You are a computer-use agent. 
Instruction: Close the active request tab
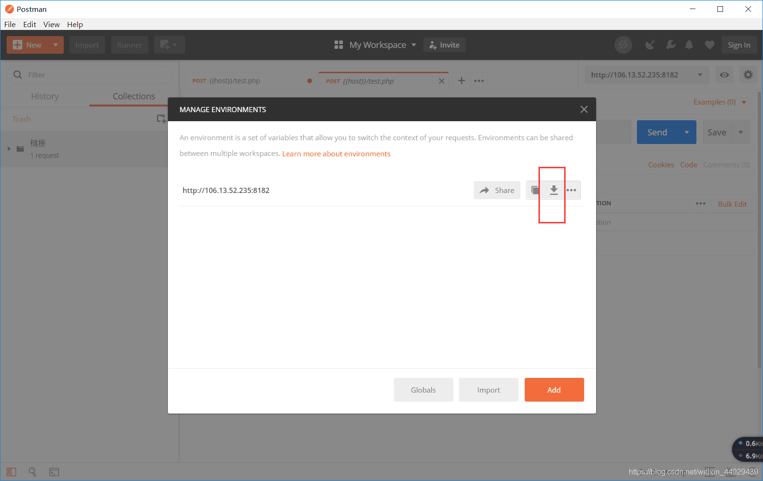pos(441,81)
